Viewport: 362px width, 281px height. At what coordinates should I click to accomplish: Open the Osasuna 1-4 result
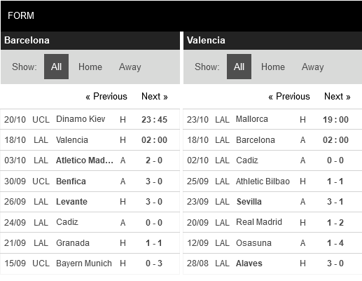(x=272, y=243)
